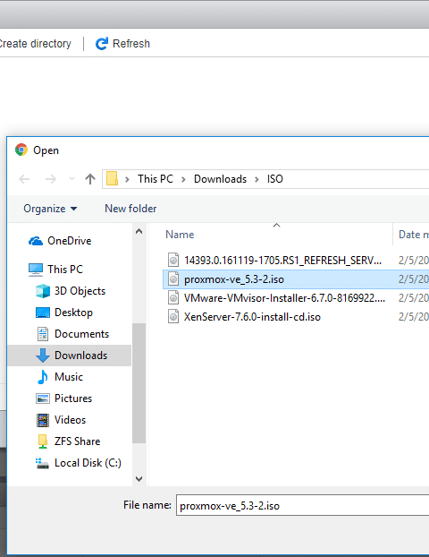Select Desktop in navigation pane

(x=74, y=313)
